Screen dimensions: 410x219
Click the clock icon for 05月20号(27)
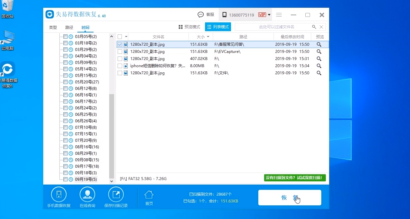(x=71, y=82)
